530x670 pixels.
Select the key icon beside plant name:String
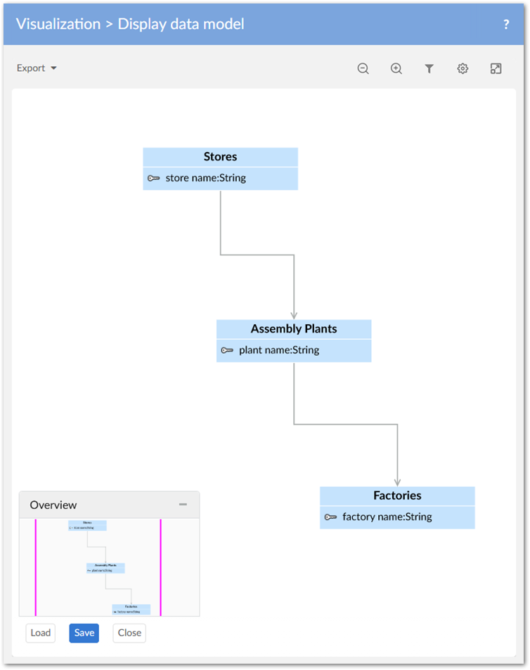click(228, 349)
